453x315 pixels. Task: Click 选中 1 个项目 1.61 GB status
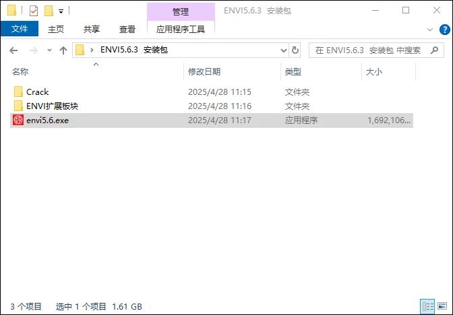[98, 306]
